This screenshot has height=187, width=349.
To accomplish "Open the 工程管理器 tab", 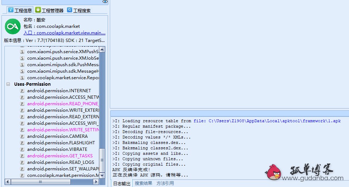I will (x=49, y=10).
